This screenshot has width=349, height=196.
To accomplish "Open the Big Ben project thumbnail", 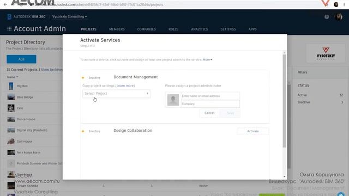I will pyautogui.click(x=11, y=86).
